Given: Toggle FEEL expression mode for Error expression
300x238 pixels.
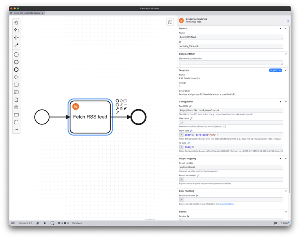Looking at the screenshot, I should pos(198,195).
